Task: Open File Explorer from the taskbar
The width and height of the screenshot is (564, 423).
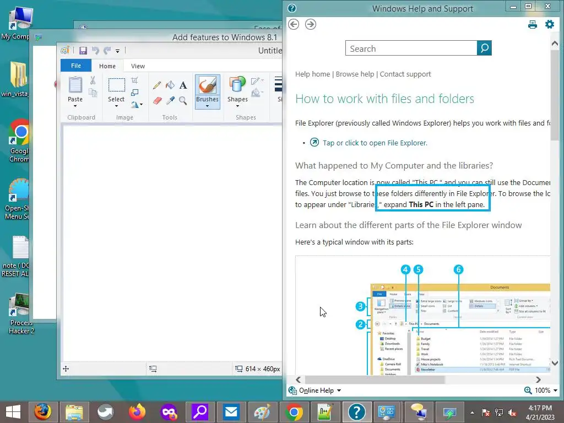Action: [x=74, y=412]
